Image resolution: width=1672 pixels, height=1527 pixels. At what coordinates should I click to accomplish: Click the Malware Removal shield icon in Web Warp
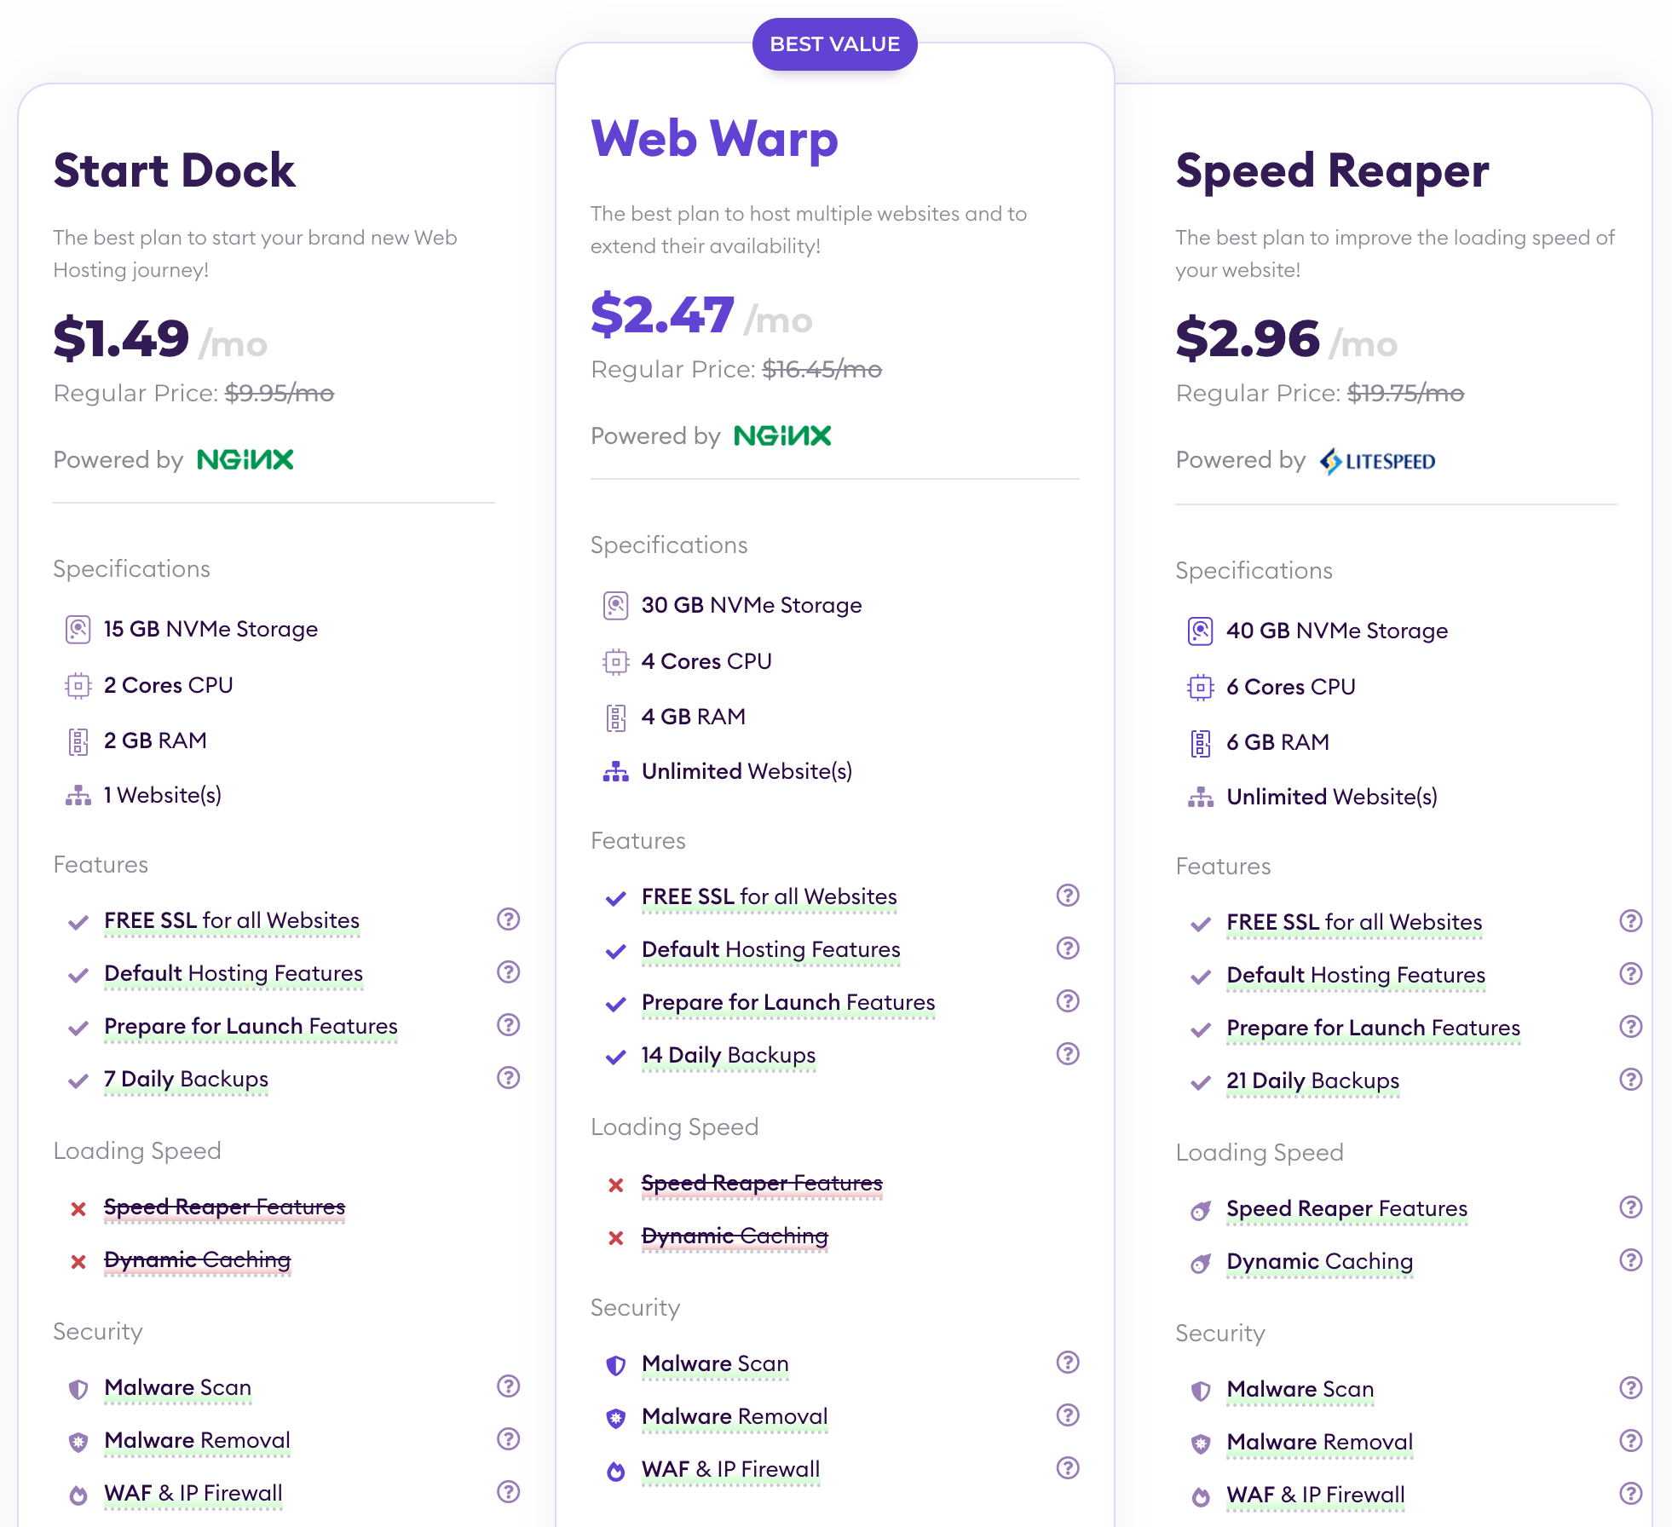click(615, 1418)
